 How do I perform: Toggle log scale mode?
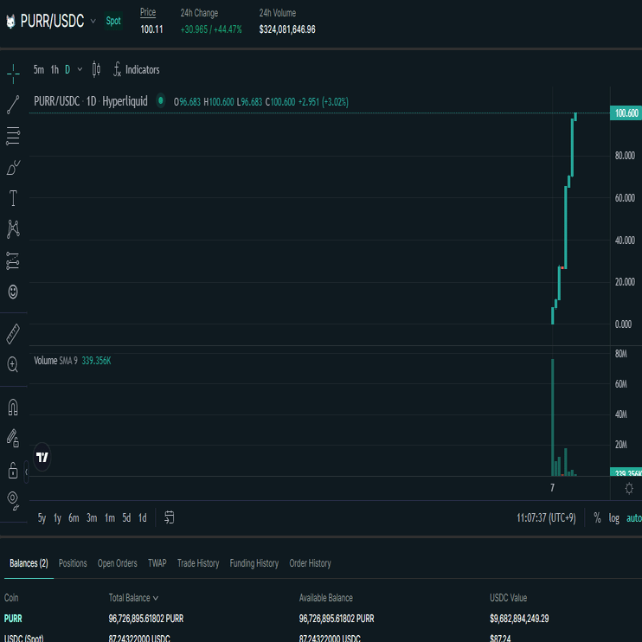pos(613,518)
